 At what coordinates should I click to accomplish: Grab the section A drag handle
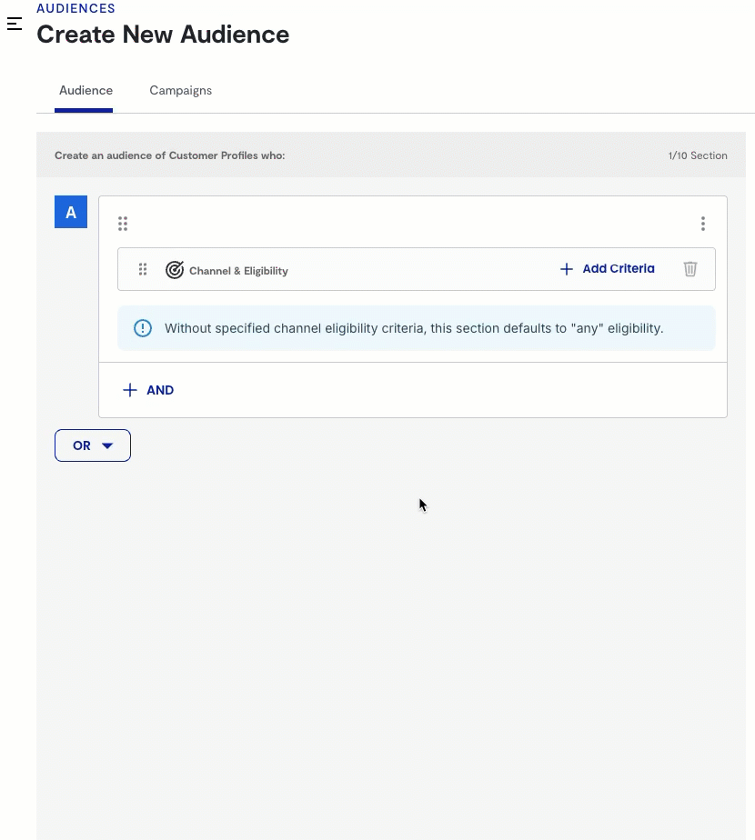coord(123,224)
